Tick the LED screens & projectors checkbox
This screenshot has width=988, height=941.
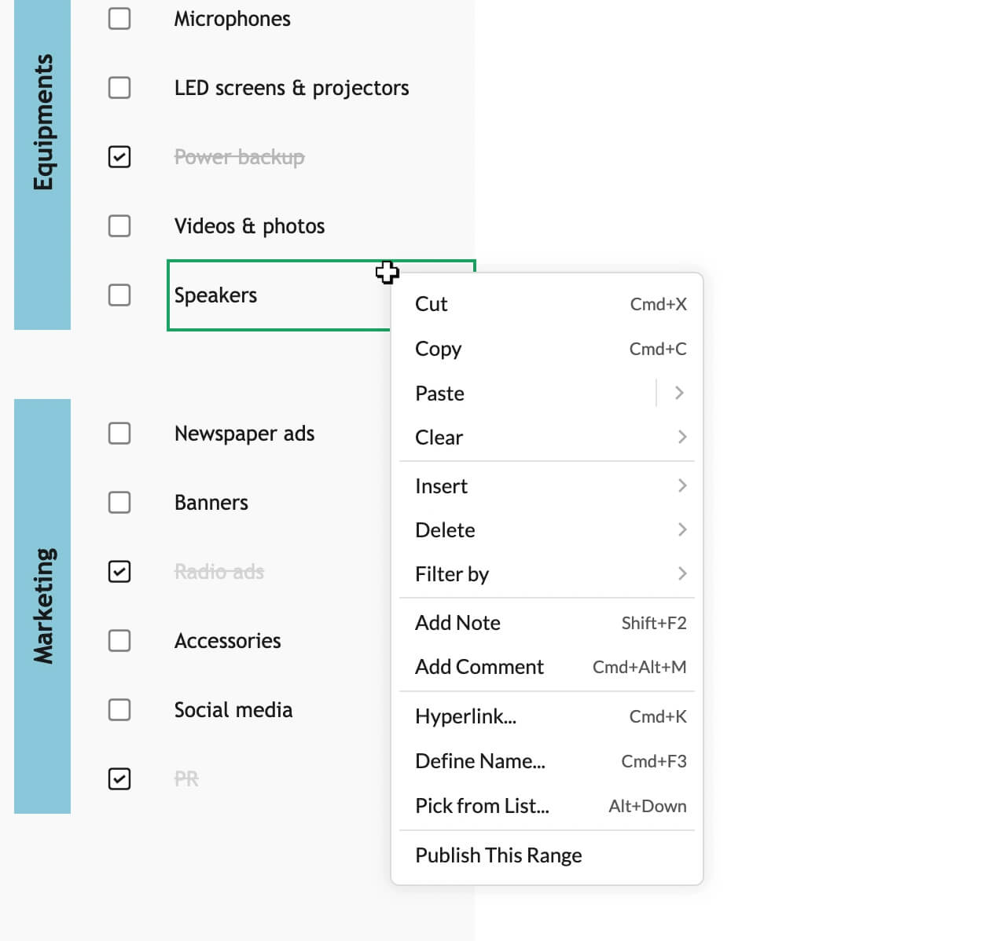pyautogui.click(x=119, y=87)
